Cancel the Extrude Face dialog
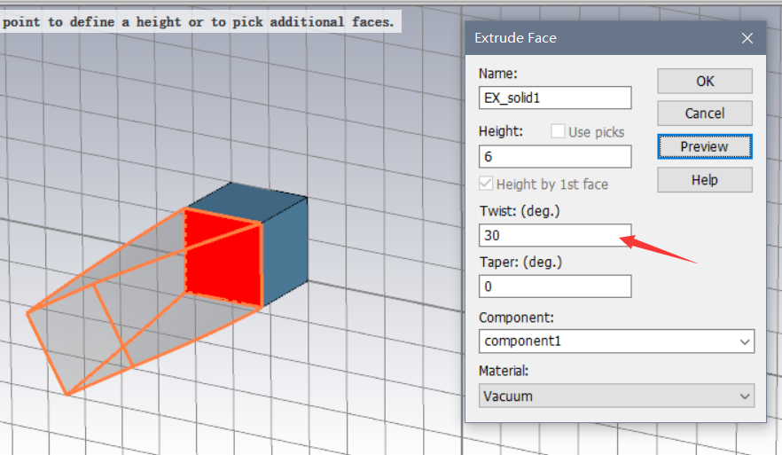Viewport: 782px width, 455px height. pos(704,114)
